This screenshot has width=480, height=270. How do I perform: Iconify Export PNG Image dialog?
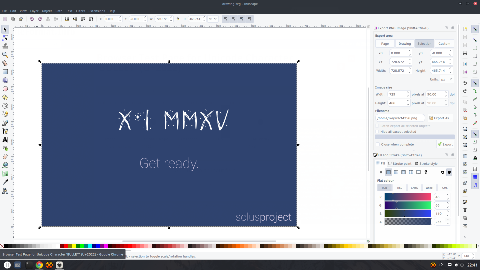coord(446,28)
